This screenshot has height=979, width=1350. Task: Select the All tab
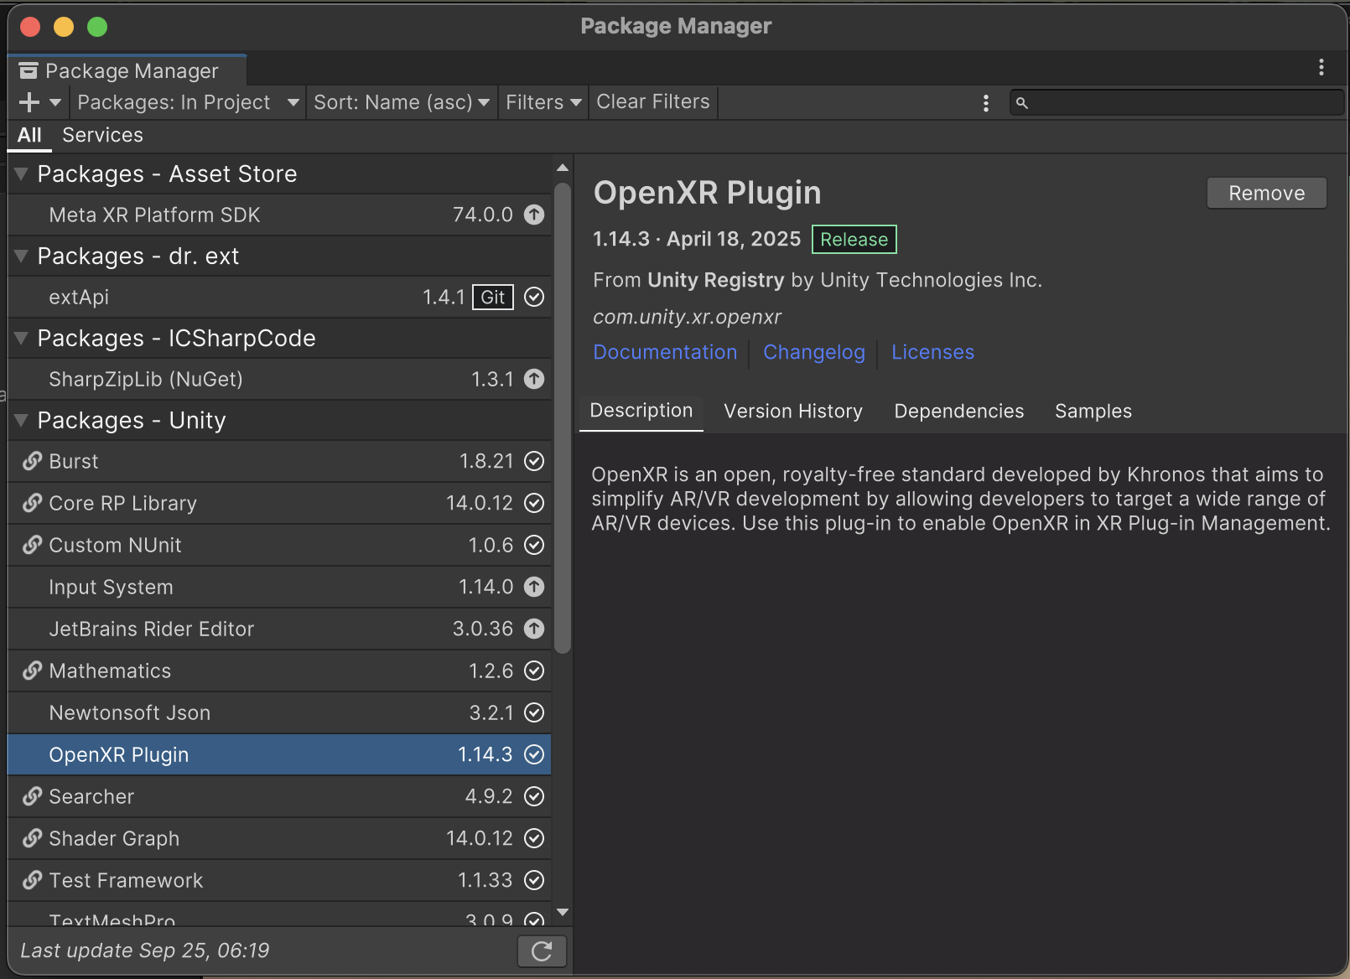pyautogui.click(x=29, y=135)
